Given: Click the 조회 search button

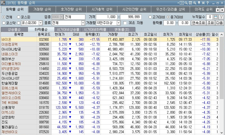Looking at the screenshot, I should (210, 23).
